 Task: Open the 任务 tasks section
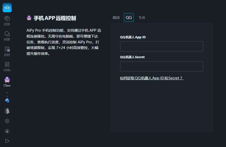[7, 21]
